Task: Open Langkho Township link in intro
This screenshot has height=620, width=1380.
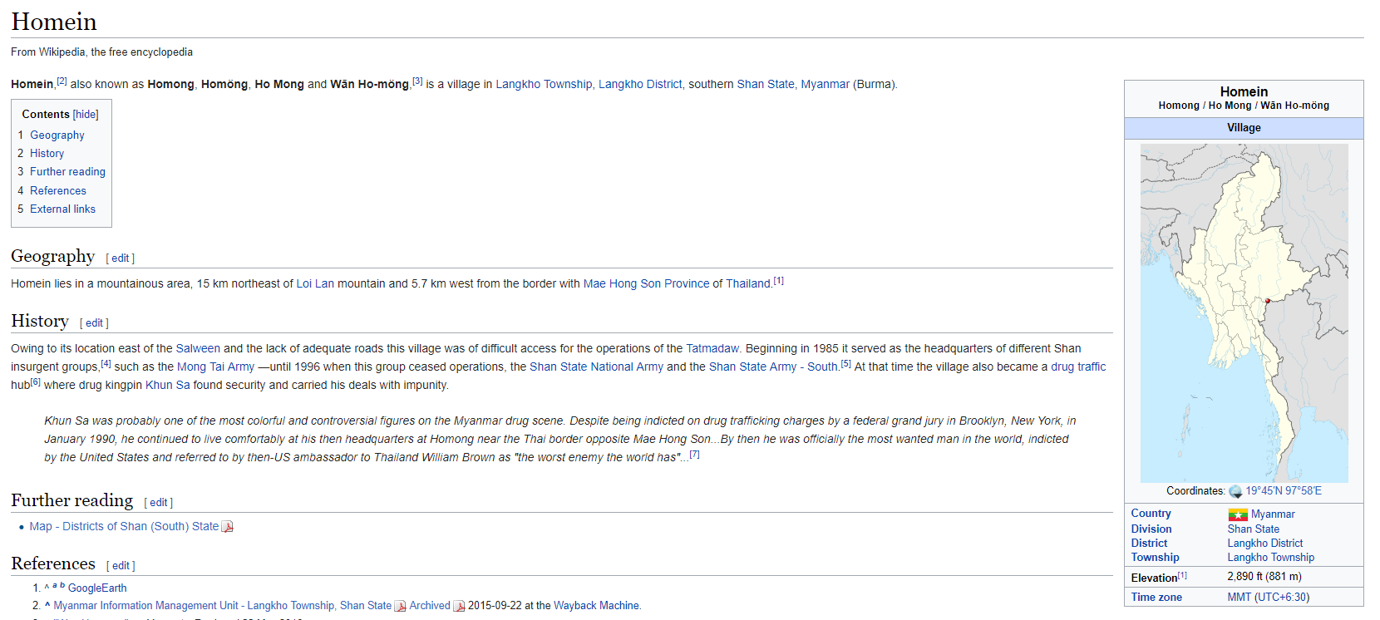Action: [x=545, y=85]
